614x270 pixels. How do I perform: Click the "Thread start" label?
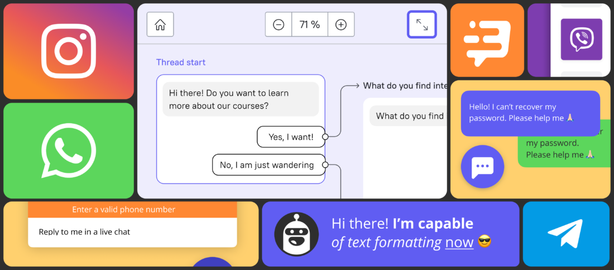click(180, 62)
